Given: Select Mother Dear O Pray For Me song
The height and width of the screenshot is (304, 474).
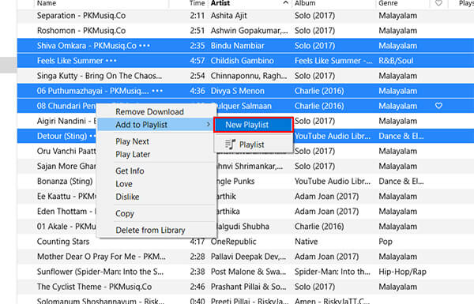Looking at the screenshot, I should click(x=101, y=257).
